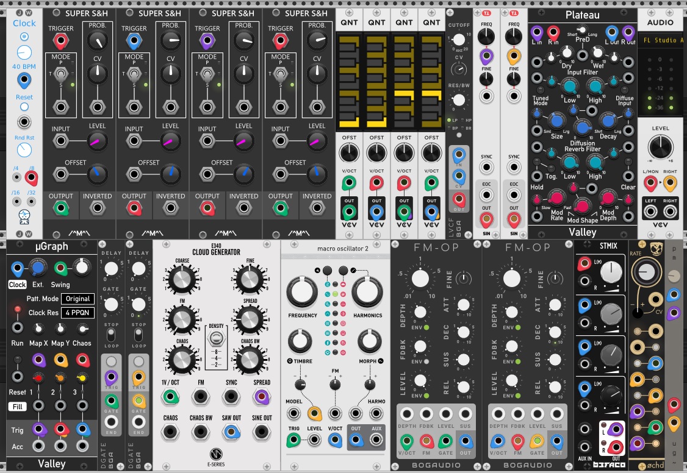Click the SUS input jack on left FM-OP
This screenshot has height=473, width=687.
tap(466, 413)
